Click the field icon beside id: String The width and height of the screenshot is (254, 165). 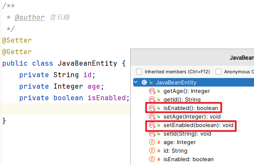[152, 151]
